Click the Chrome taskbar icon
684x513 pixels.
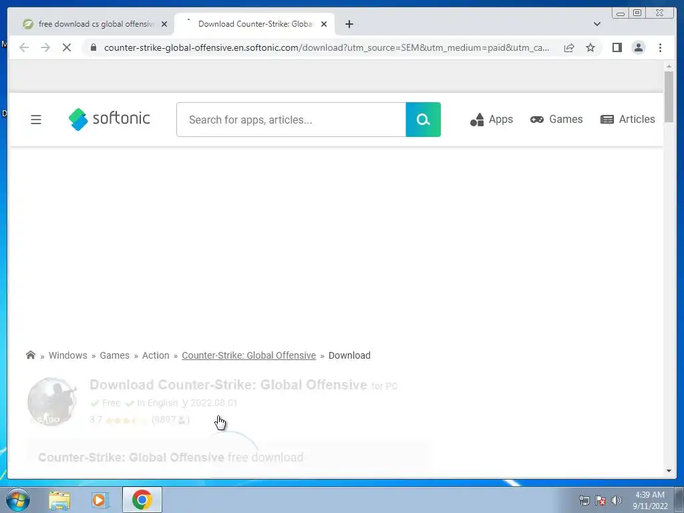coord(142,500)
